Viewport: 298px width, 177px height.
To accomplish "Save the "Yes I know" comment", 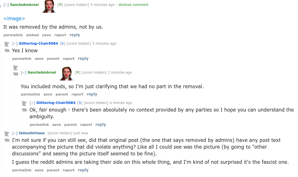I will [x=39, y=59].
